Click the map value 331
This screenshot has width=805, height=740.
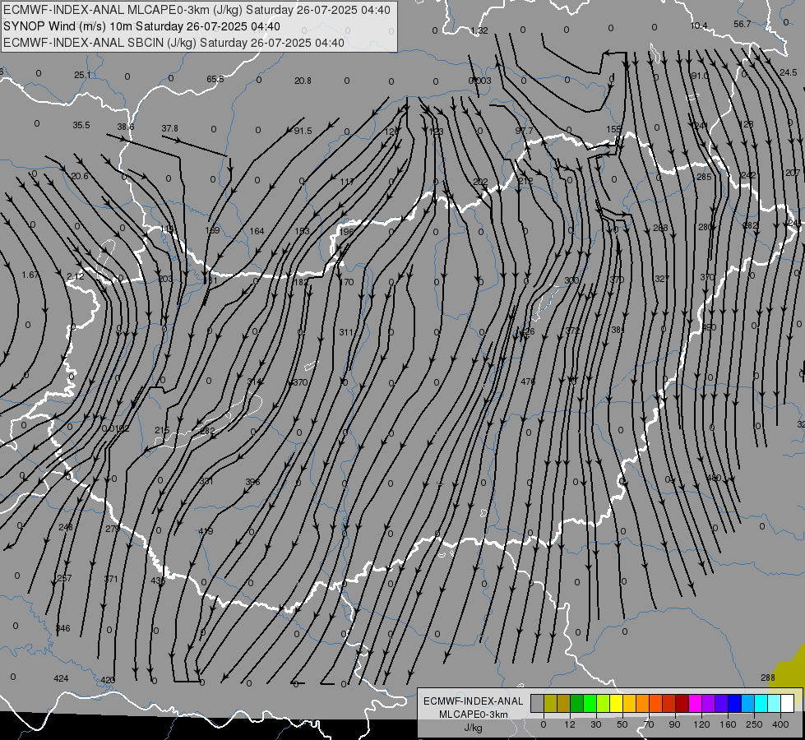tap(206, 481)
